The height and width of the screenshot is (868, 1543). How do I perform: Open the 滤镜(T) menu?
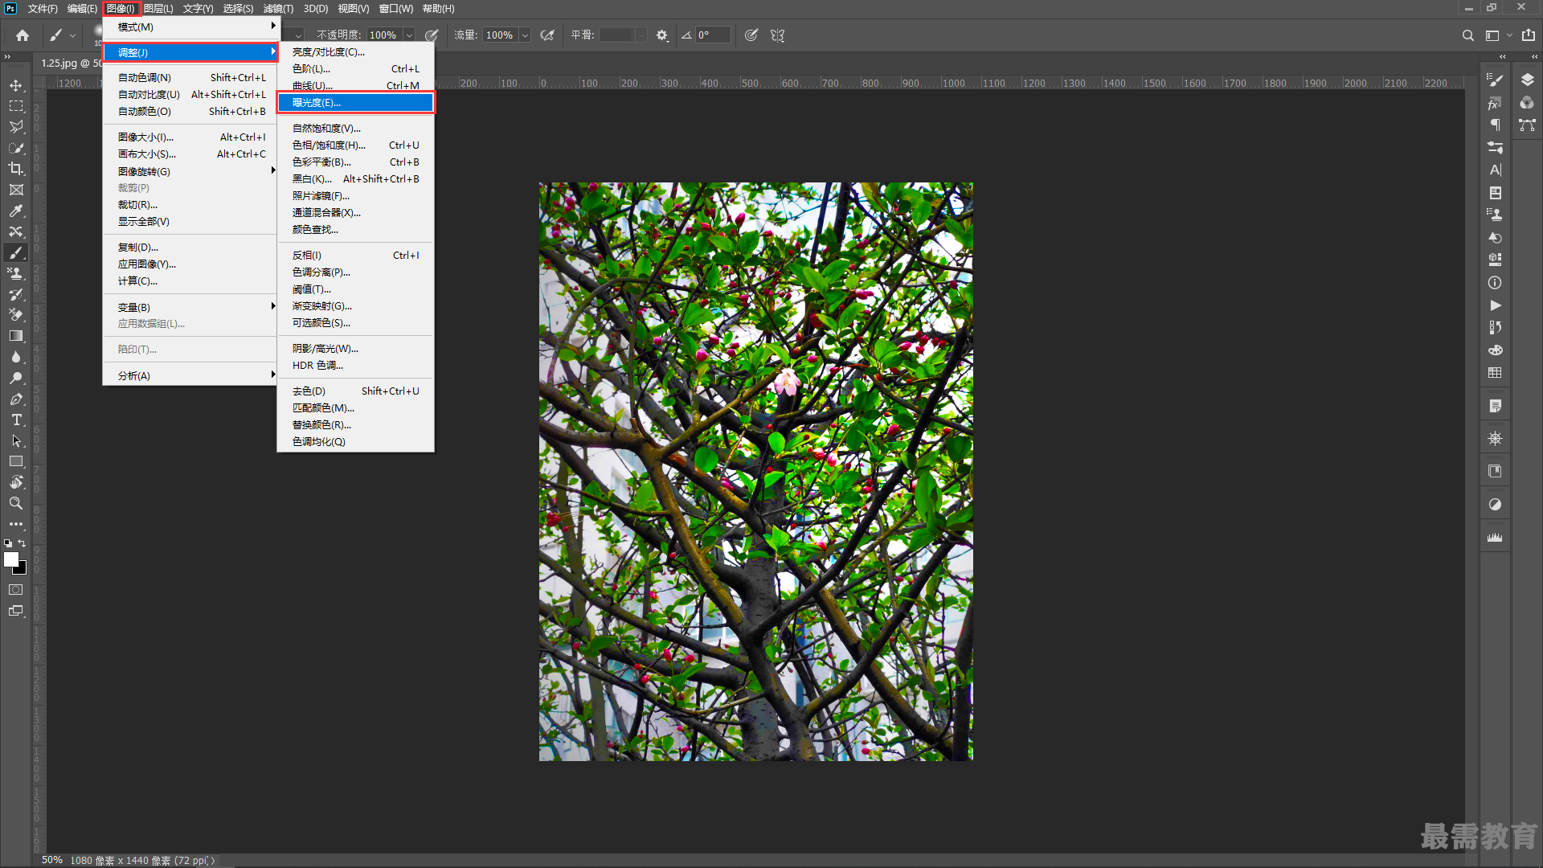click(278, 9)
